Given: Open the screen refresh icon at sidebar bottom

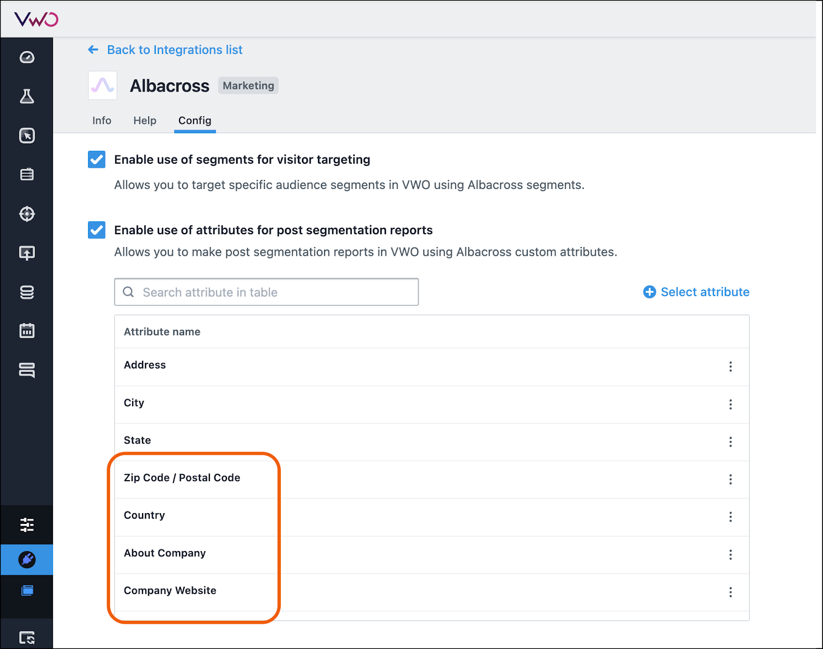Looking at the screenshot, I should [x=27, y=638].
